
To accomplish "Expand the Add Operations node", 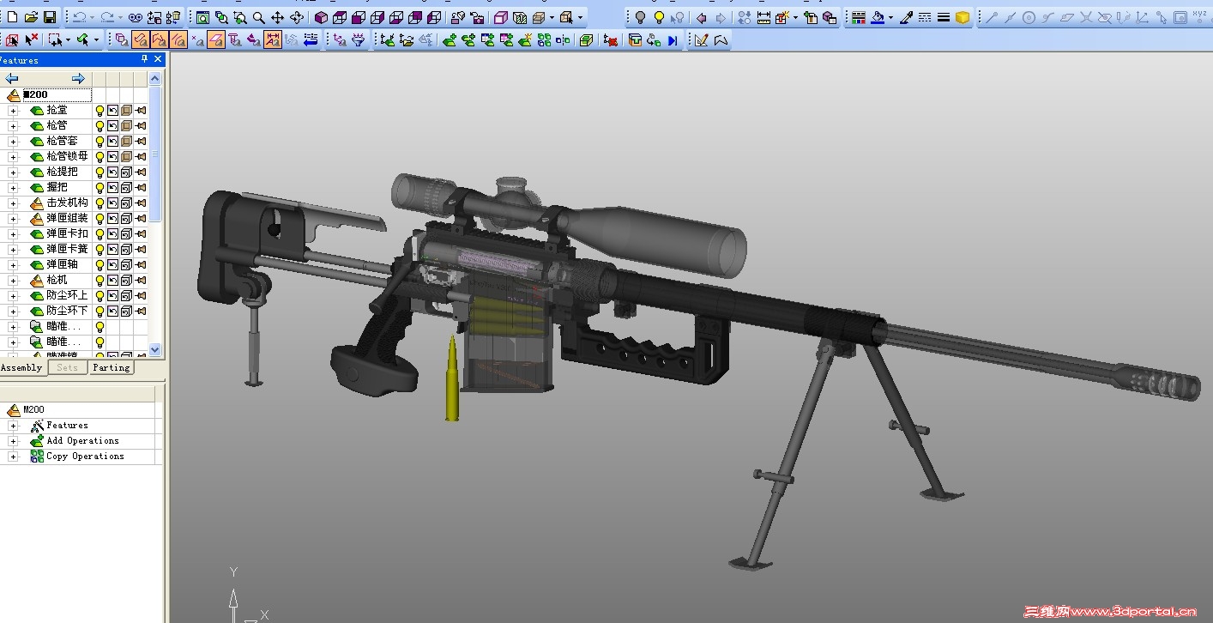I will pos(13,441).
